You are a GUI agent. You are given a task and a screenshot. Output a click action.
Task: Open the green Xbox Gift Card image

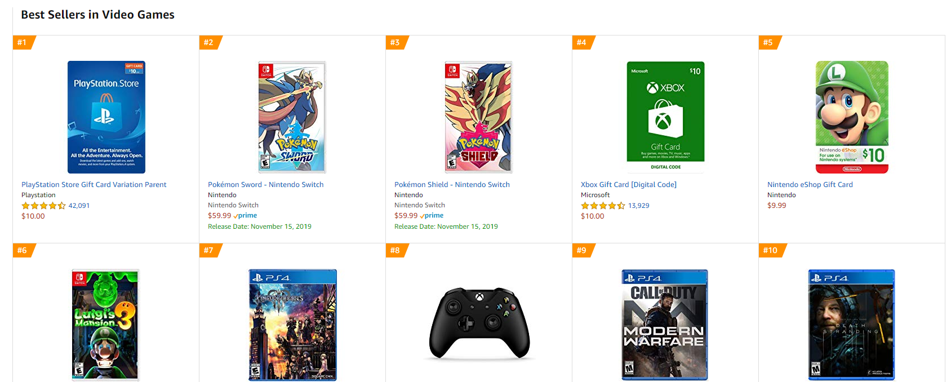[x=665, y=117]
